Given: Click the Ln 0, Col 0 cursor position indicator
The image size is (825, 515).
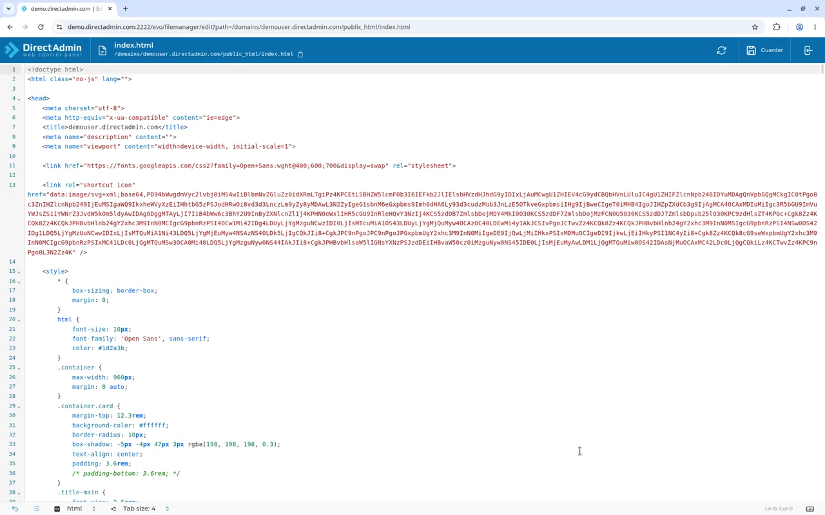Looking at the screenshot, I should point(779,509).
